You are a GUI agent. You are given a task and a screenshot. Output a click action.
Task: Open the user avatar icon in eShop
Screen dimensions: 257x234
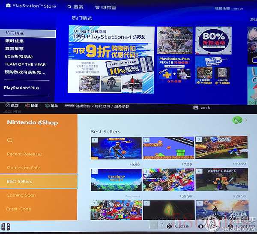coord(236,120)
